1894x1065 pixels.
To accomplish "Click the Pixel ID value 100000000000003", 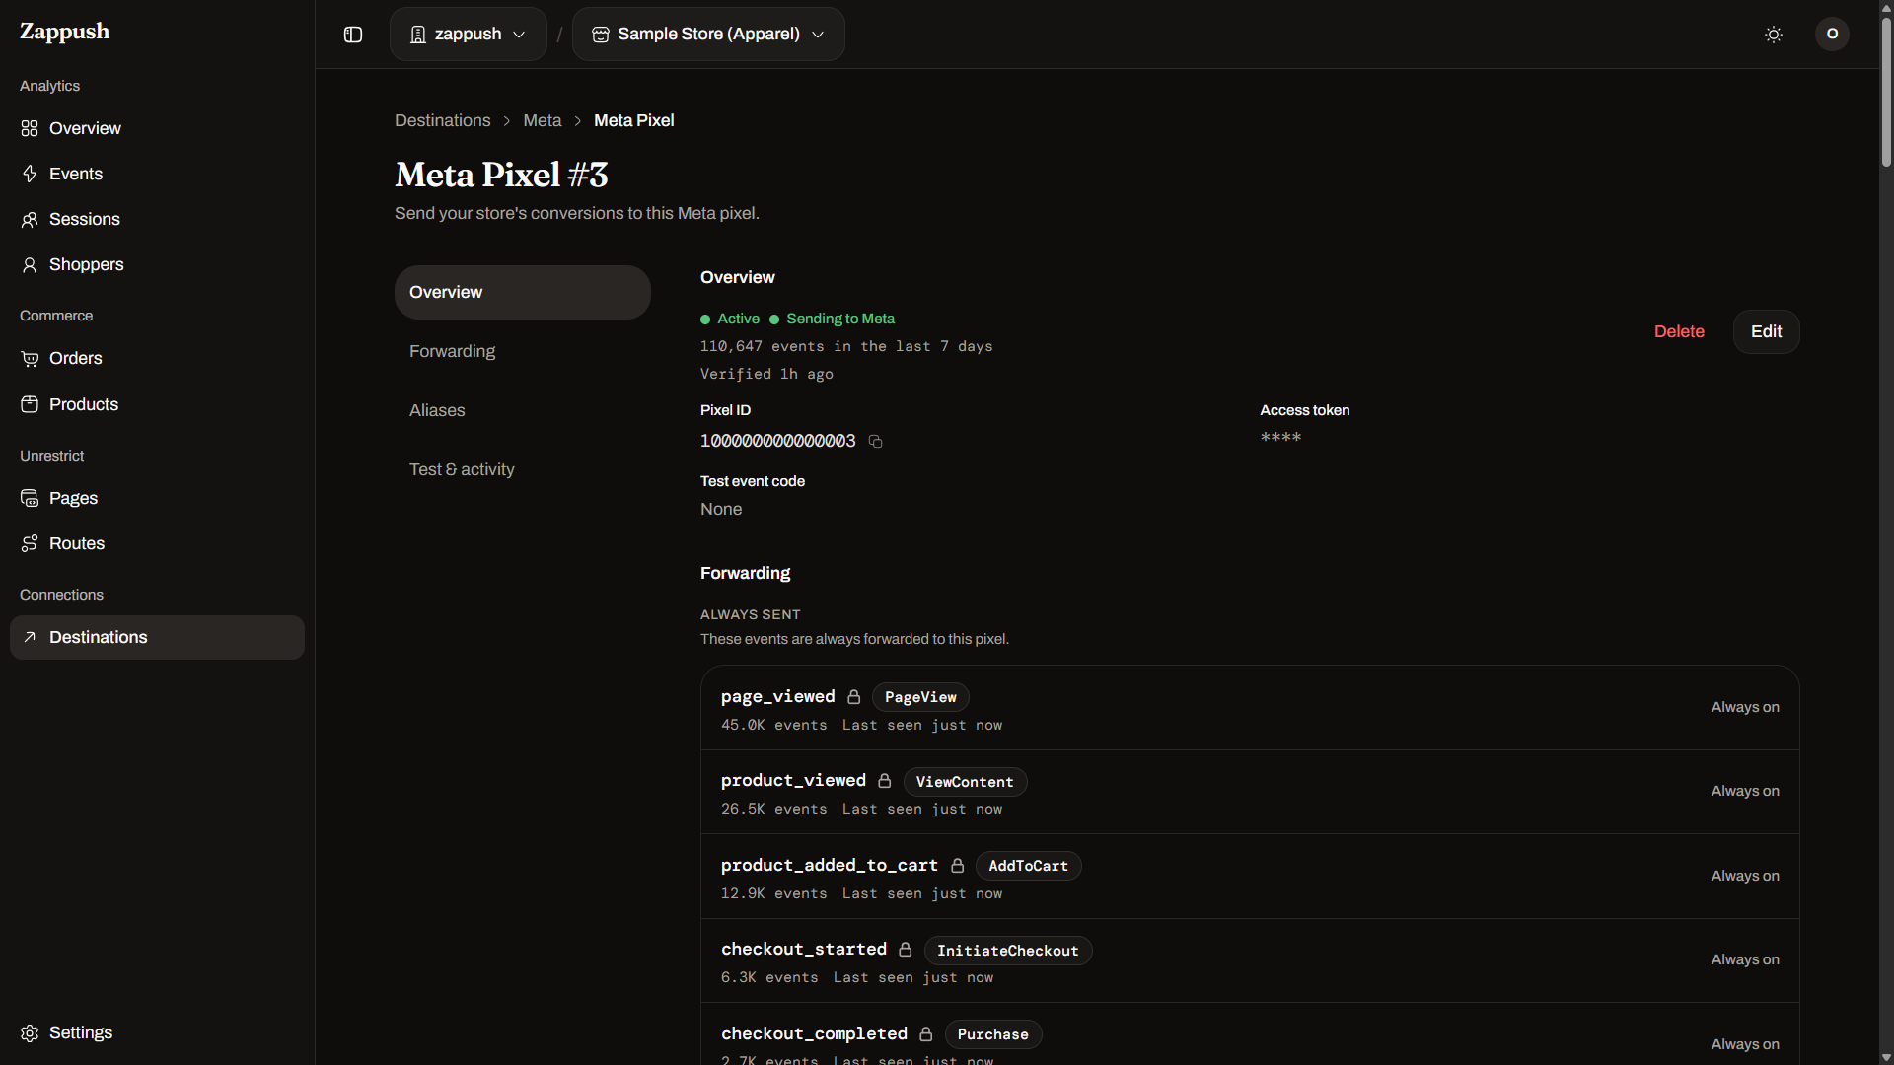I will tap(777, 441).
